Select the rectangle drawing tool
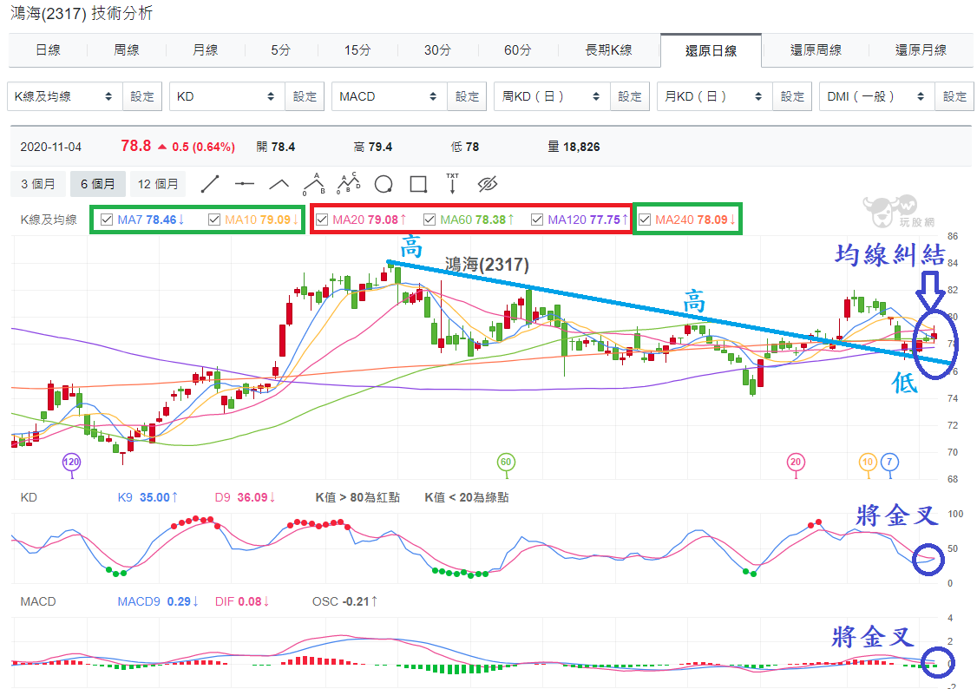 (418, 184)
